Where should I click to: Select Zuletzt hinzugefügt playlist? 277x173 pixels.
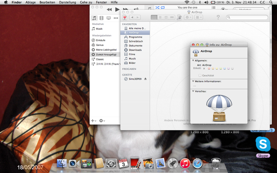[105, 54]
